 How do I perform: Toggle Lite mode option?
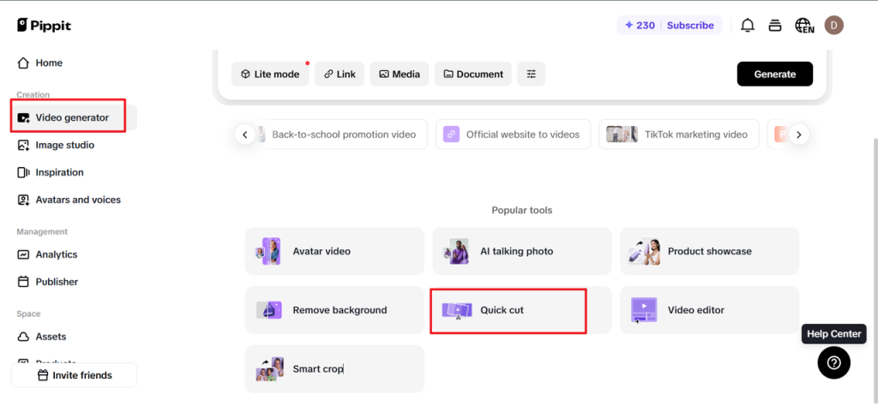coord(270,75)
